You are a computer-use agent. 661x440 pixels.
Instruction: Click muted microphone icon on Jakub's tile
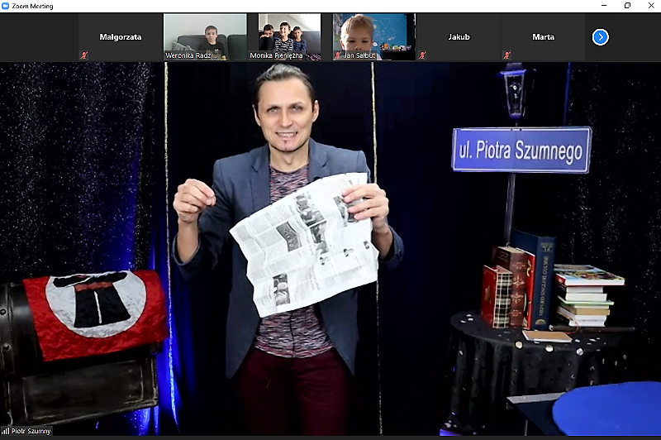pos(422,55)
